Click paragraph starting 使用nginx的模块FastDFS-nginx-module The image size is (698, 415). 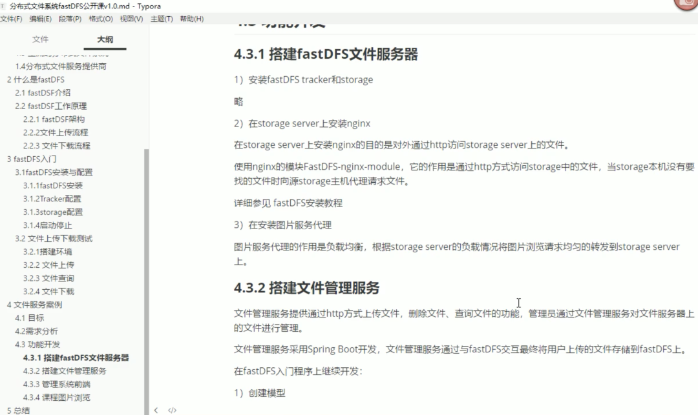[464, 174]
